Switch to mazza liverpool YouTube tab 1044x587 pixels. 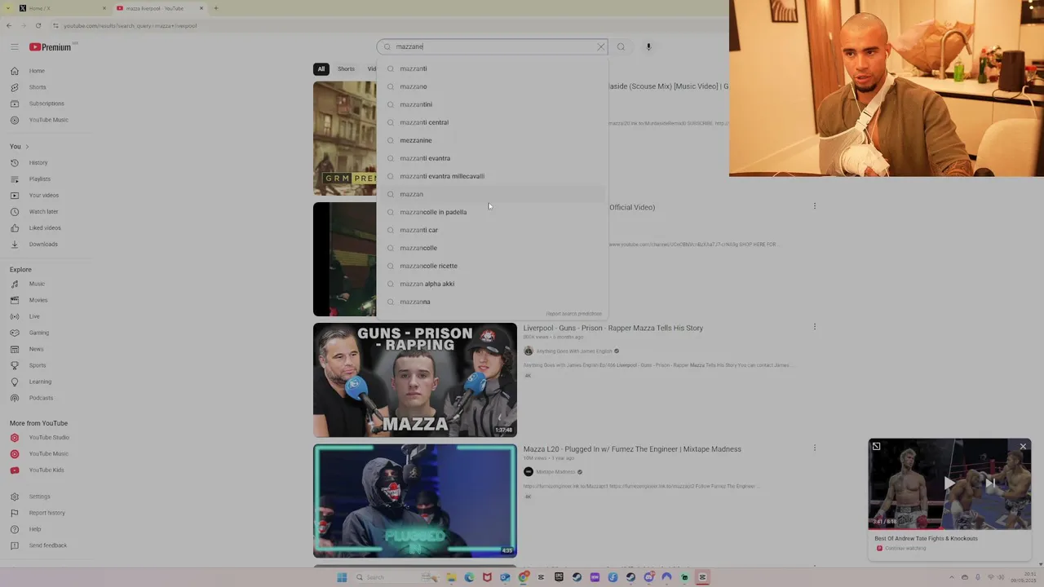[159, 8]
